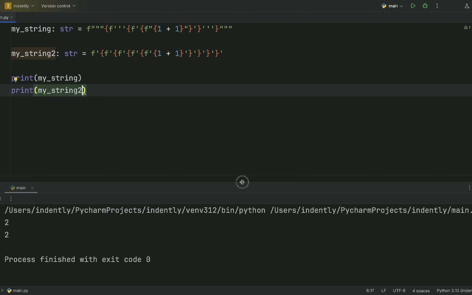Click the 6:17 cursor position indicator

[x=370, y=291]
